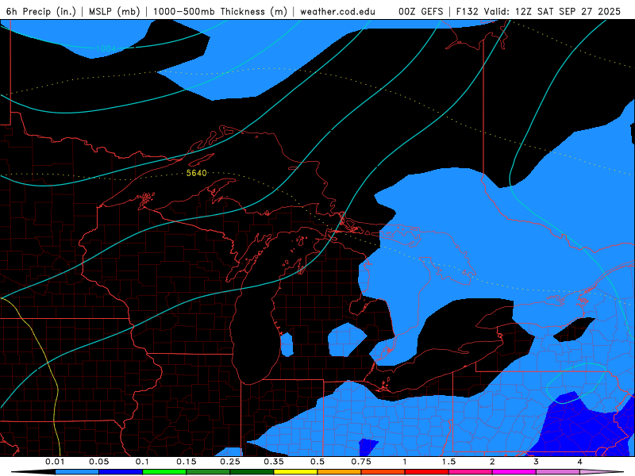
Task: Select the 0.15 legend value
Action: coord(187,462)
